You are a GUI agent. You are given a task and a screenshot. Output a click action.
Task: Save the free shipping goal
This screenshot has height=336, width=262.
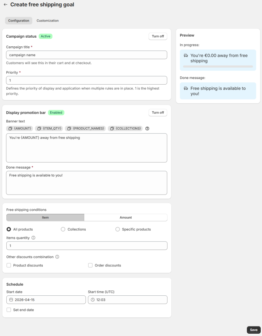click(254, 330)
